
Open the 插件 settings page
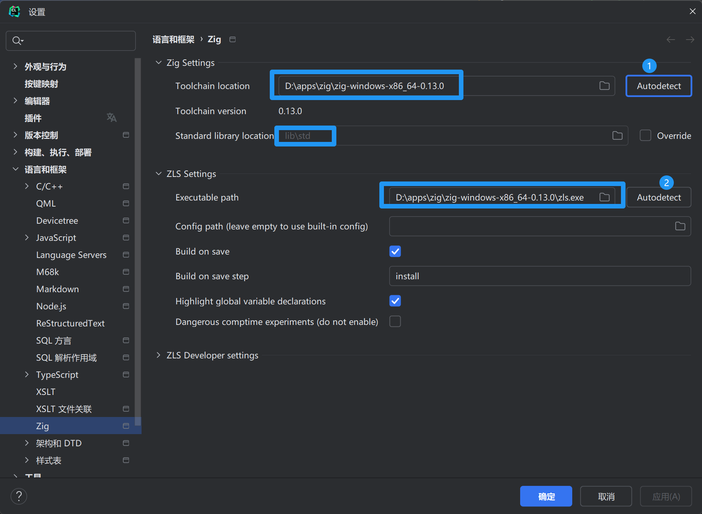click(33, 118)
